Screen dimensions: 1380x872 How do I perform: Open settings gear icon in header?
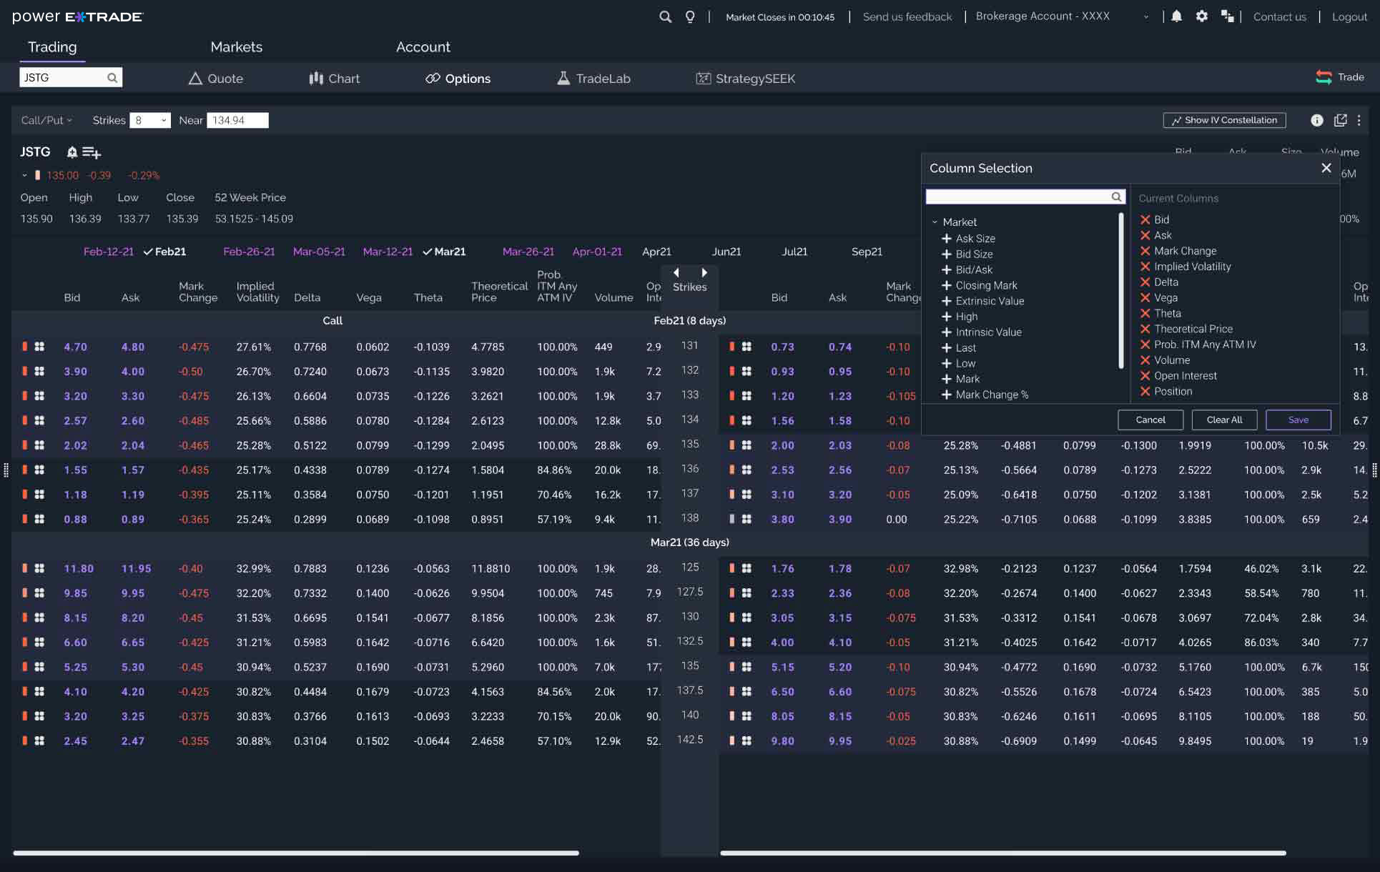click(x=1202, y=16)
